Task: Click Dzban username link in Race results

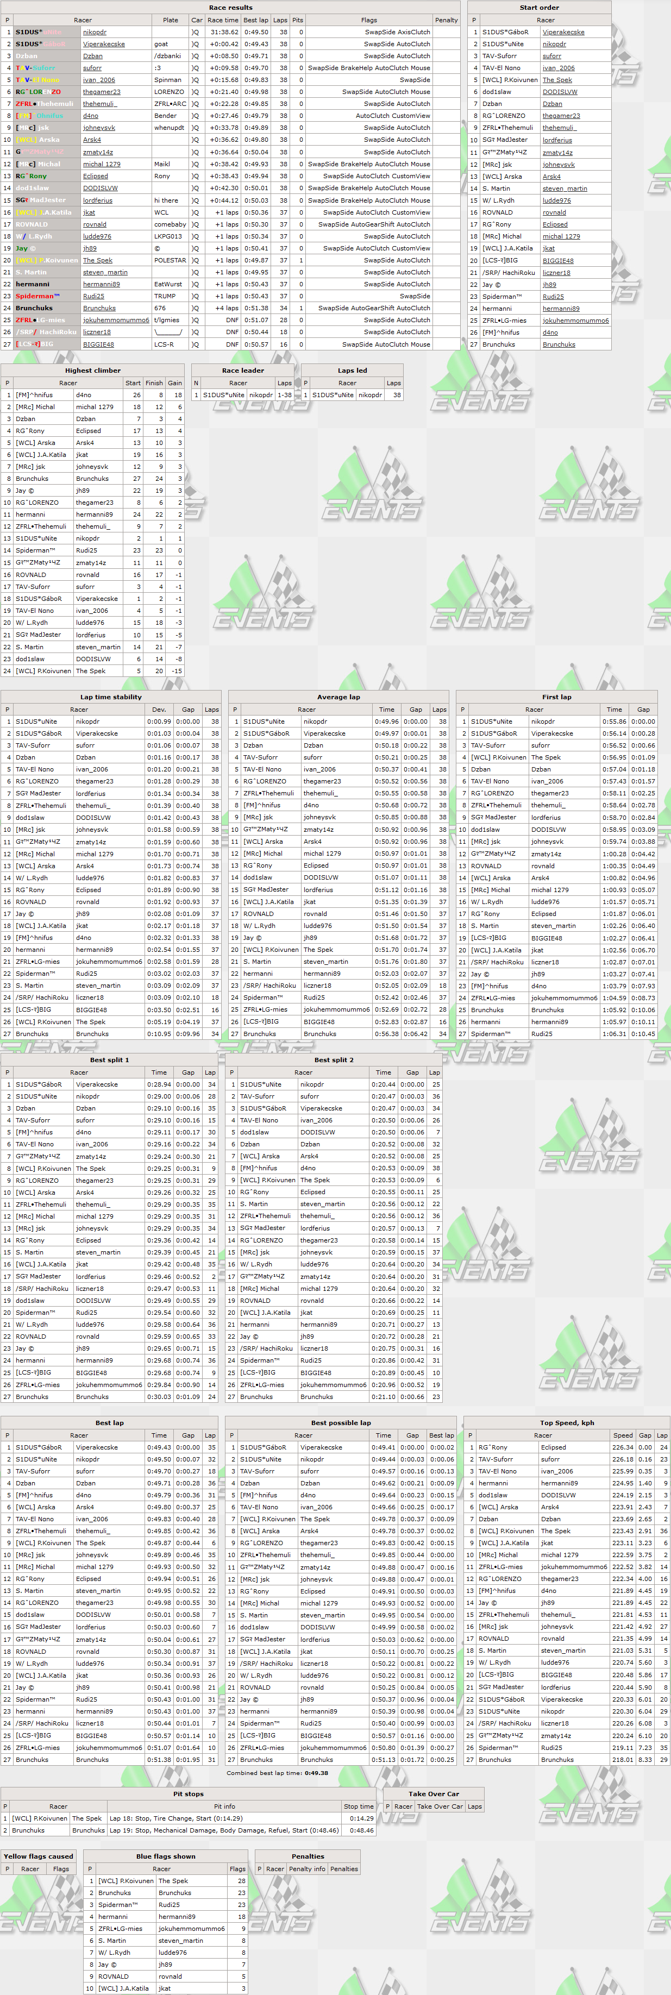Action: (93, 56)
